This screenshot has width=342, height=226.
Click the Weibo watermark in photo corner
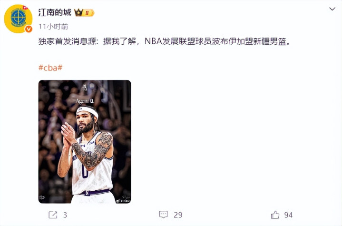[123, 200]
